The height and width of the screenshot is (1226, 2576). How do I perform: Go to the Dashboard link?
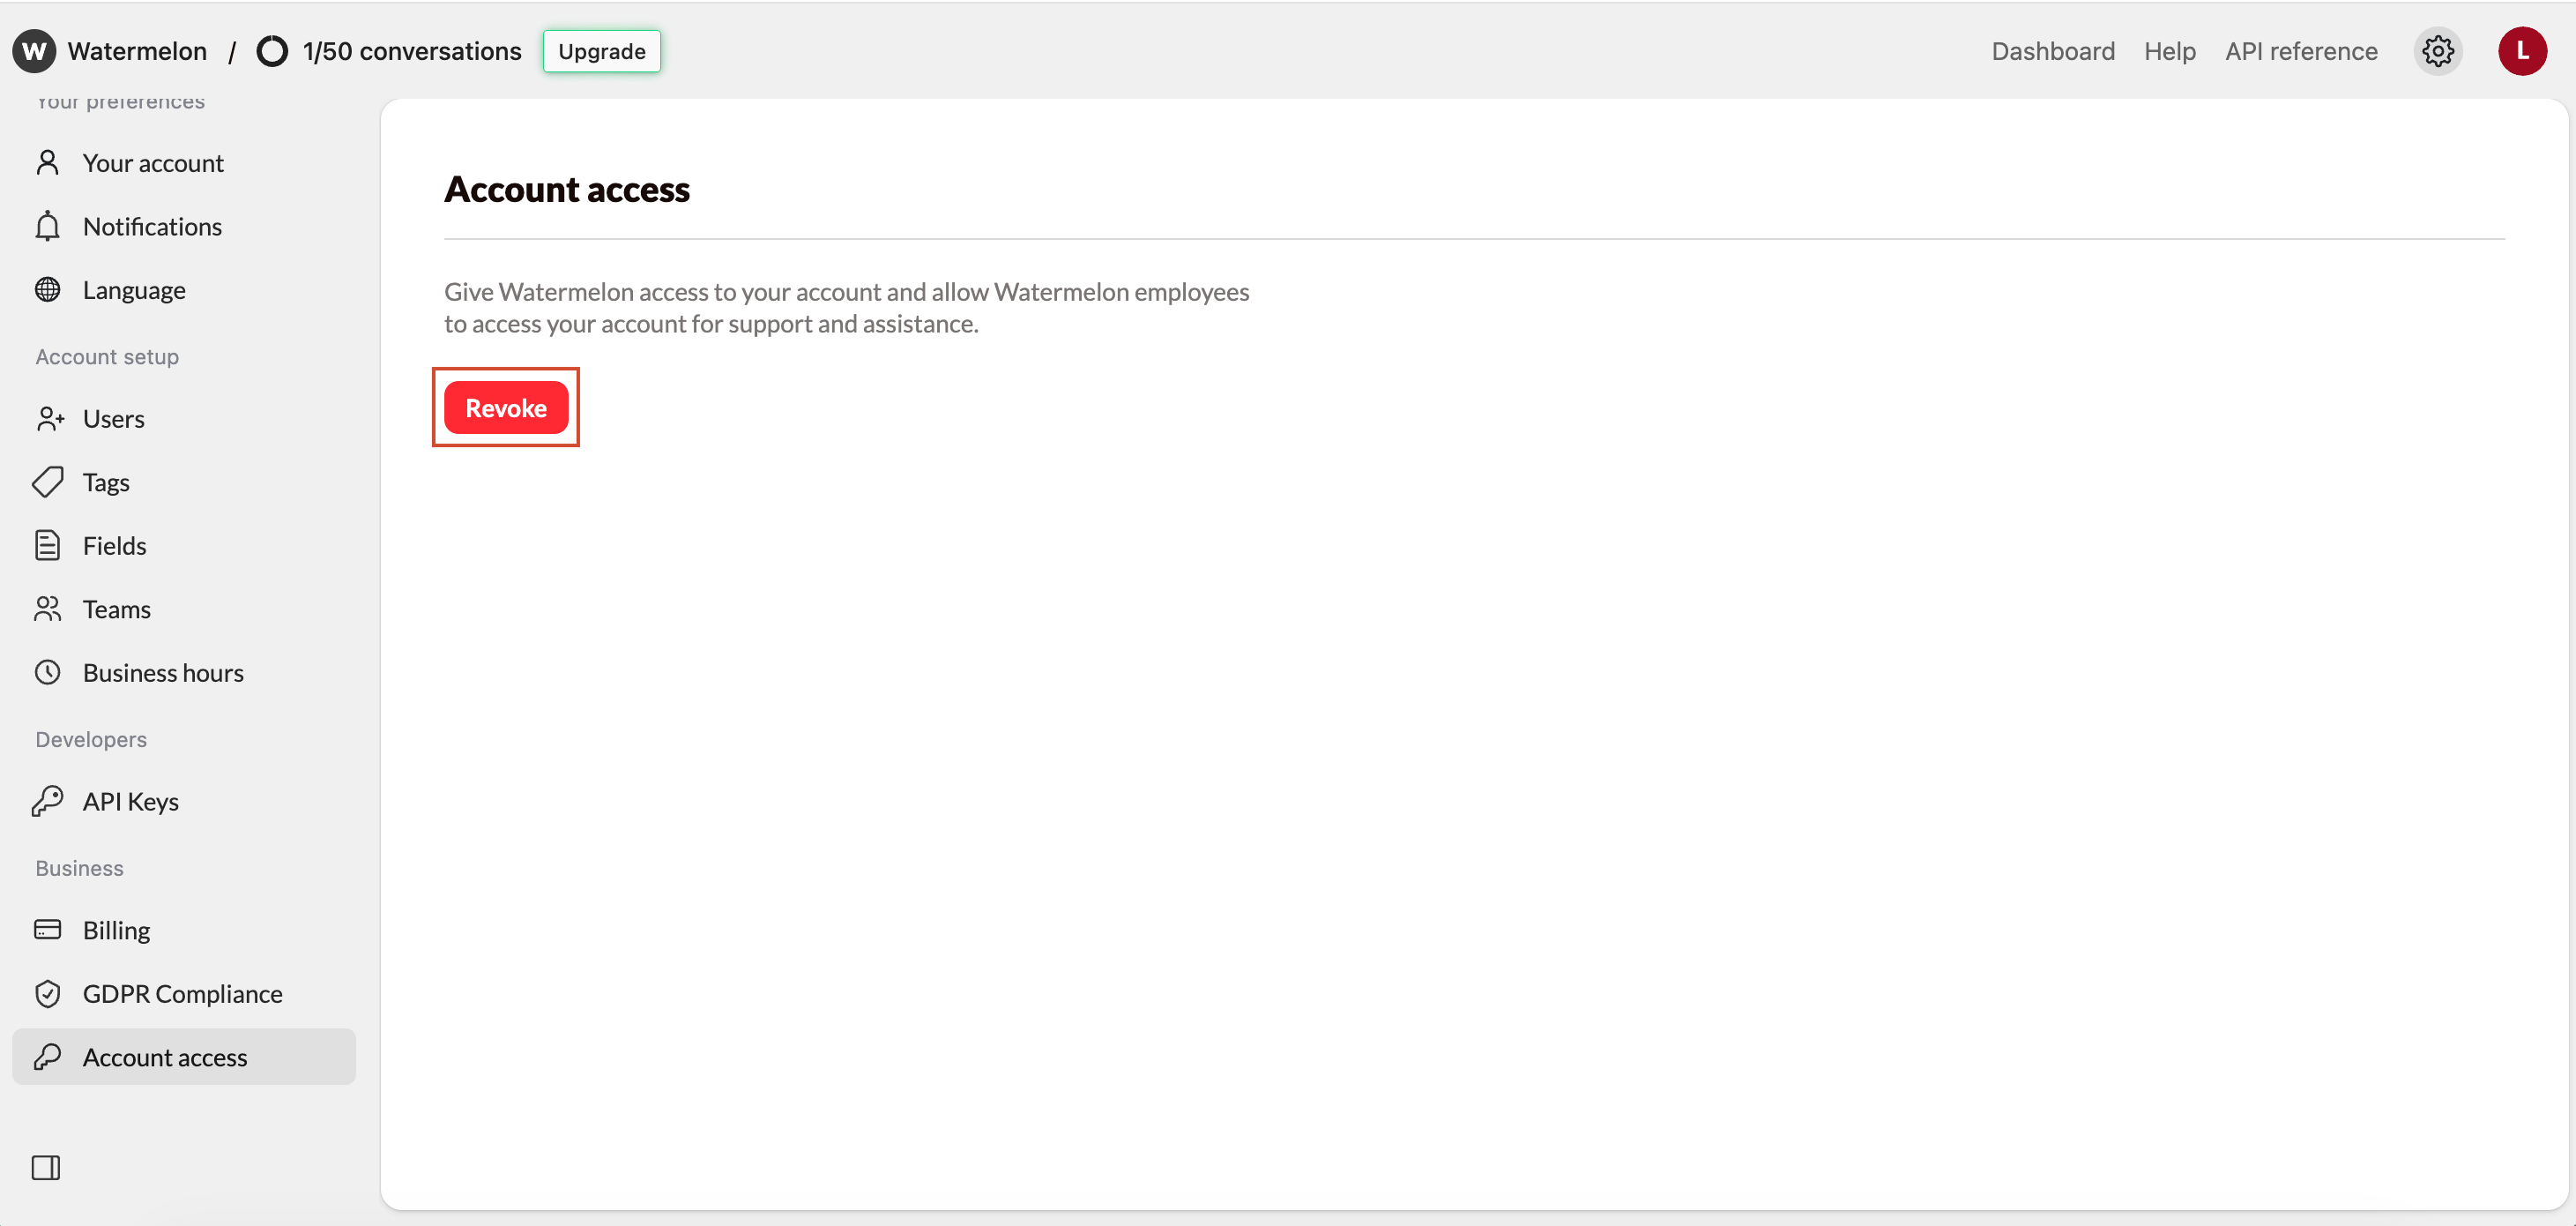[x=2053, y=51]
